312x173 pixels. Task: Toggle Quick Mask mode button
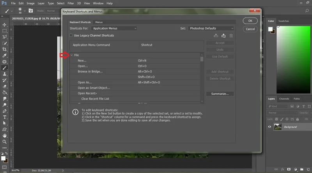point(4,167)
